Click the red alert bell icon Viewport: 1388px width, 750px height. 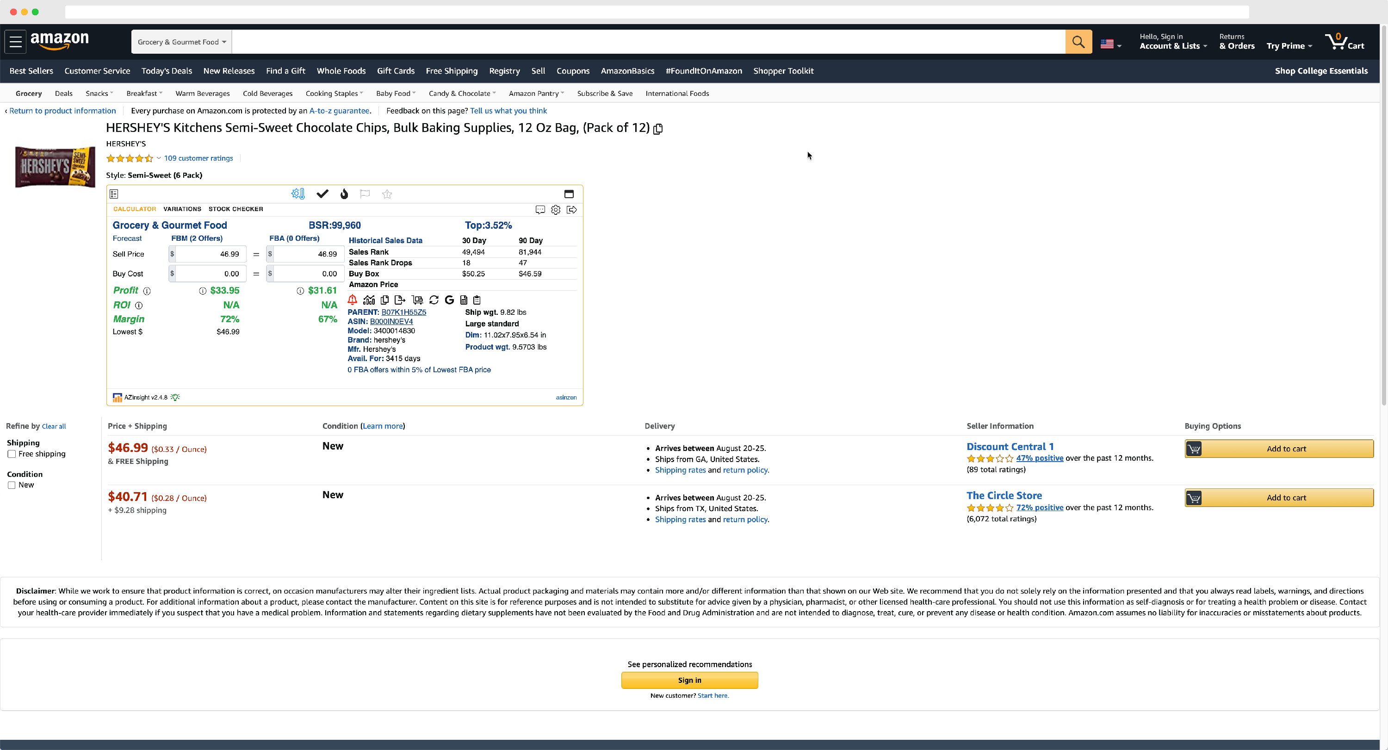pos(353,300)
